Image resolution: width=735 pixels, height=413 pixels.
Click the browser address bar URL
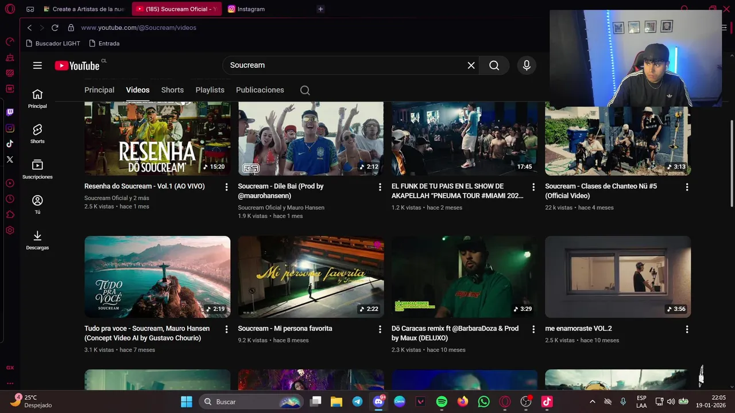tap(138, 28)
